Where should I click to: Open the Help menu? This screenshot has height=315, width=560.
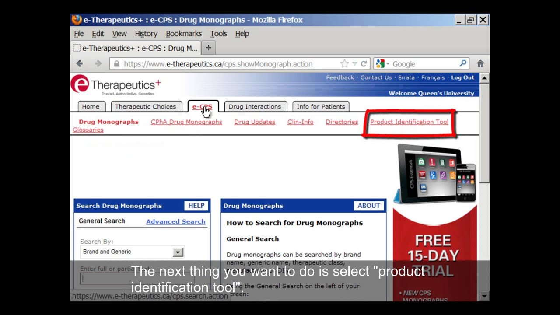pyautogui.click(x=242, y=34)
